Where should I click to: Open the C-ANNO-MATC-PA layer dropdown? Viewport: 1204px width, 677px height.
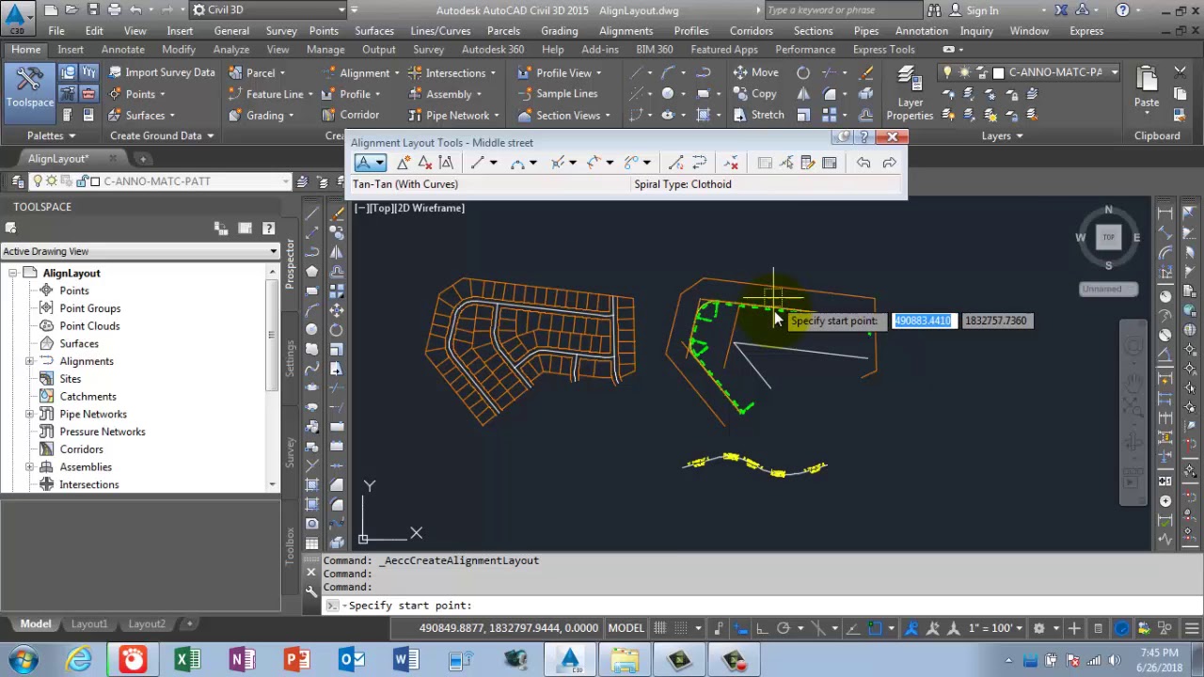tap(1114, 72)
